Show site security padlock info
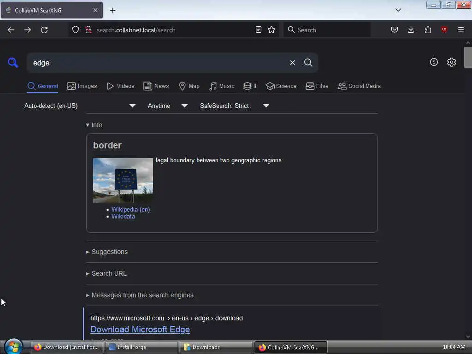The width and height of the screenshot is (472, 354). [x=88, y=30]
